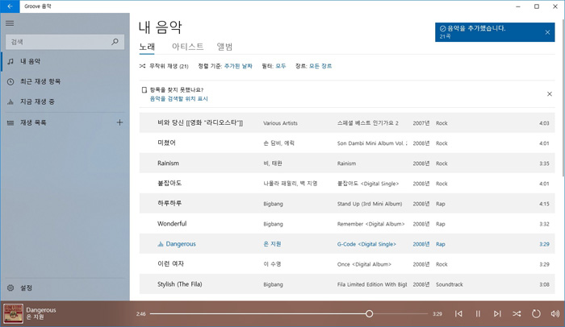Click Dangerous title in player bar
Viewport: 565px width, 327px height.
[x=40, y=310]
